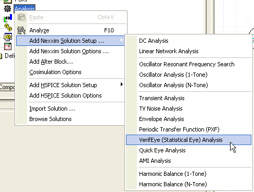Image resolution: width=254 pixels, height=192 pixels.
Task: Click the greyed Paste clipboard icon
Action: 21,17
